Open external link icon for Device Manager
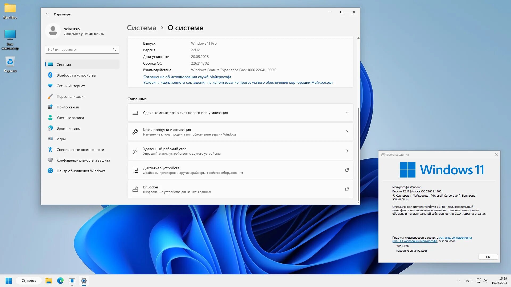Viewport: 511px width, 287px height. pyautogui.click(x=347, y=170)
